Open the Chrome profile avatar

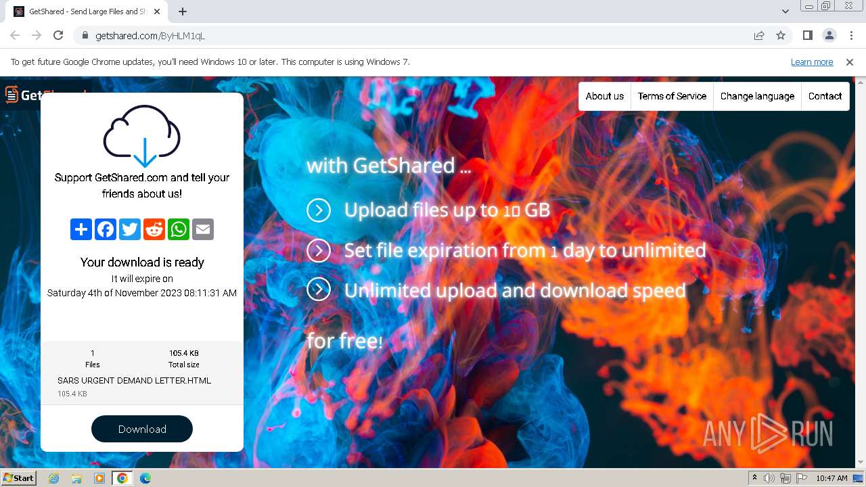[829, 35]
